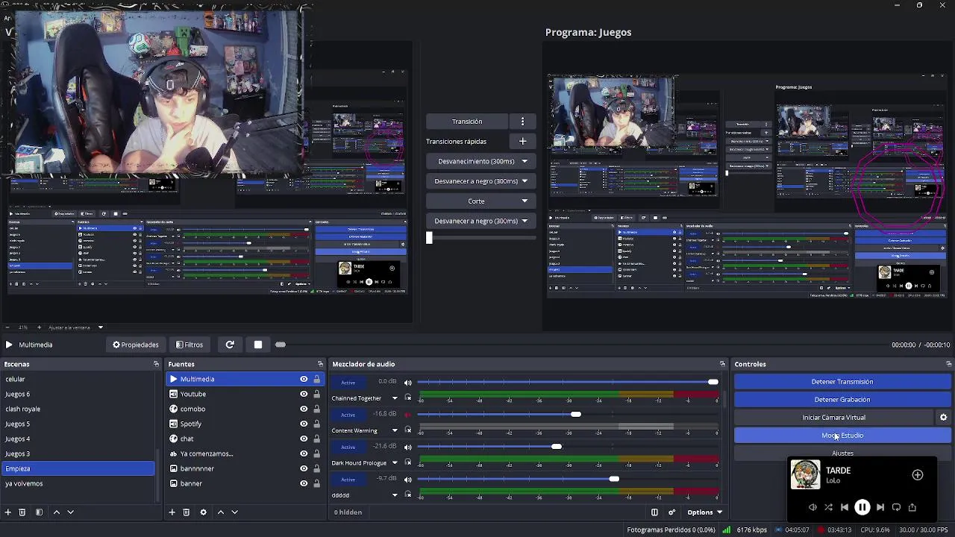This screenshot has width=955, height=537.
Task: Delete the selected scene with the trash icon
Action: click(22, 512)
